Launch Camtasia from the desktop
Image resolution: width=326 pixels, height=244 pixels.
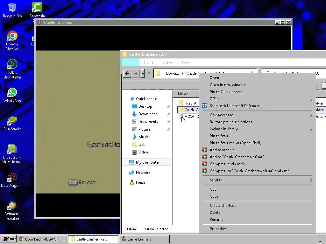coord(37,10)
